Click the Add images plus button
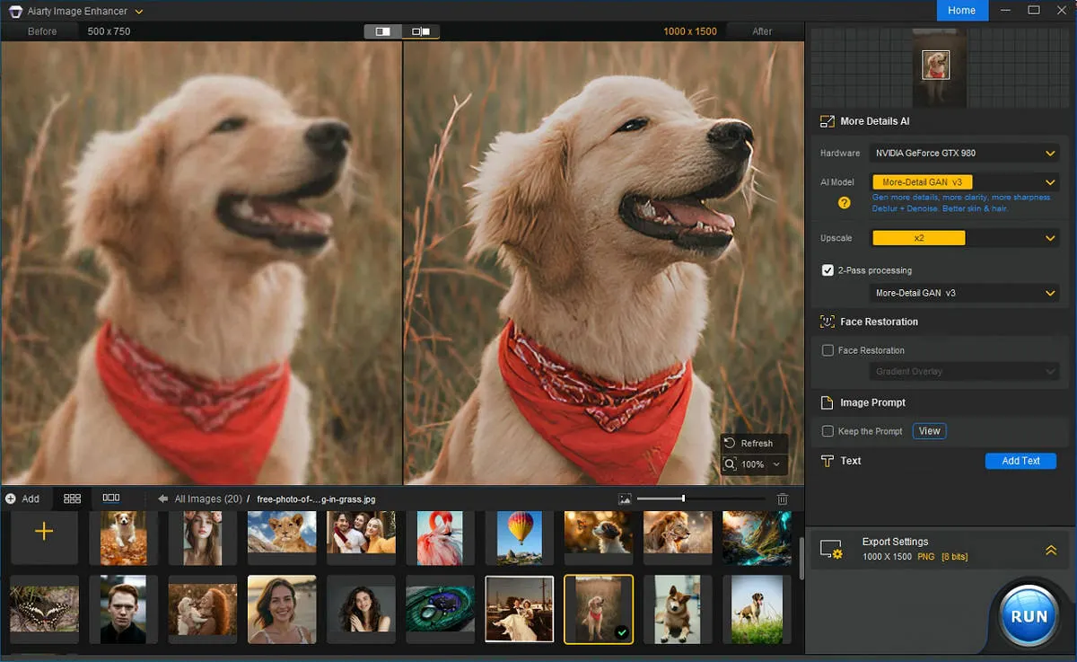The height and width of the screenshot is (662, 1077). tap(22, 499)
